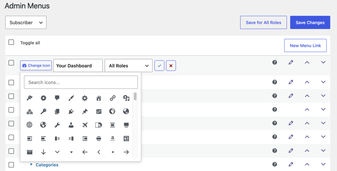The image size is (337, 171).
Task: Pick the paintbrush icon
Action: click(x=71, y=98)
